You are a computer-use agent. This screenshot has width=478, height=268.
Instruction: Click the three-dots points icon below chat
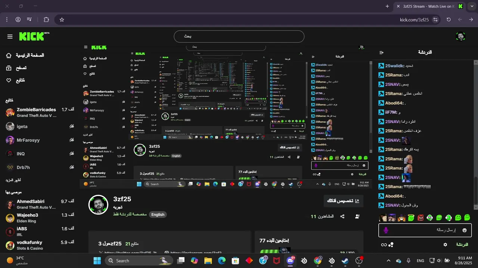(x=391, y=245)
